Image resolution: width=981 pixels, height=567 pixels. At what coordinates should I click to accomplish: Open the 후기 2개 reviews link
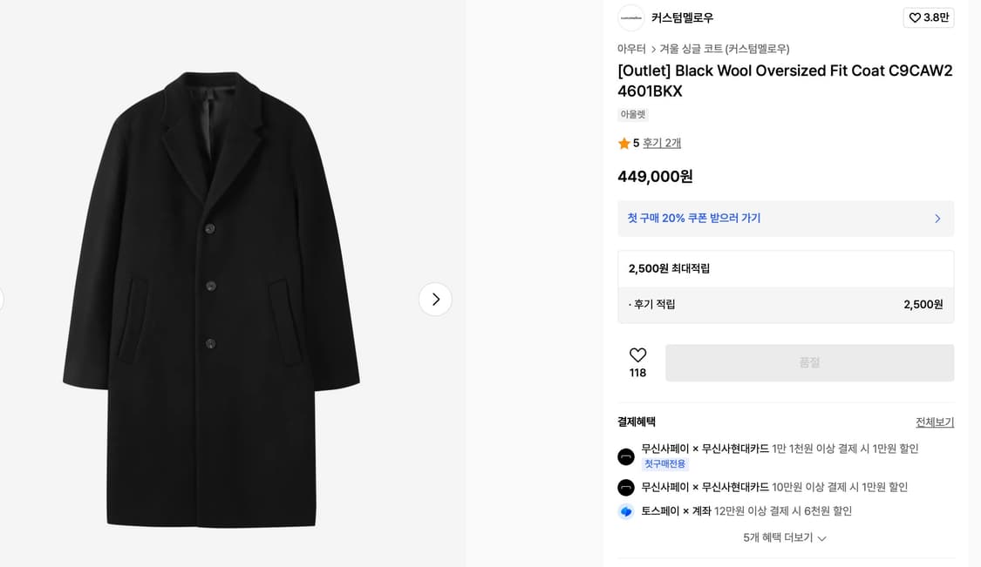click(x=660, y=143)
